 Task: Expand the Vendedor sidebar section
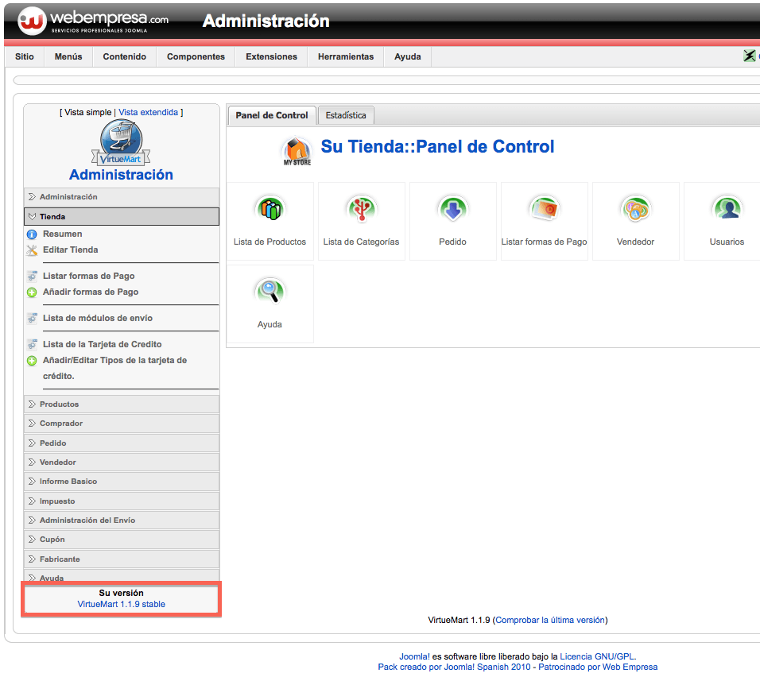[x=121, y=462]
